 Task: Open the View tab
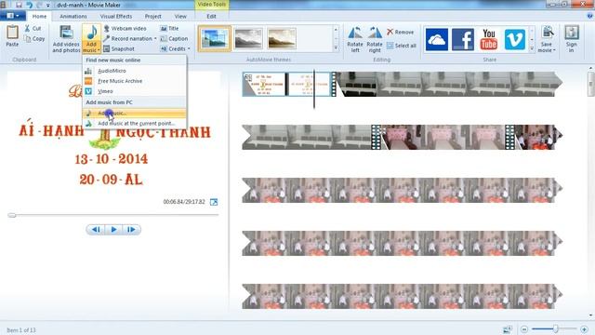click(x=180, y=17)
